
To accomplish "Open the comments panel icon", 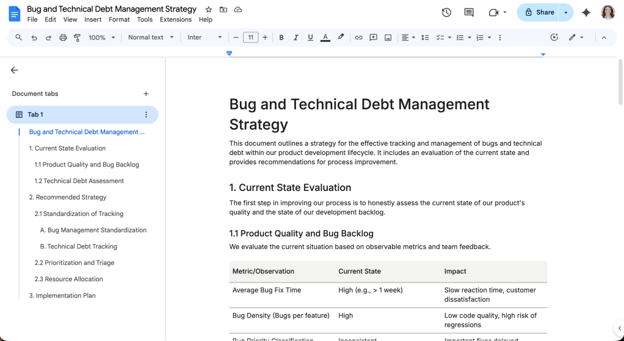I will tap(469, 12).
